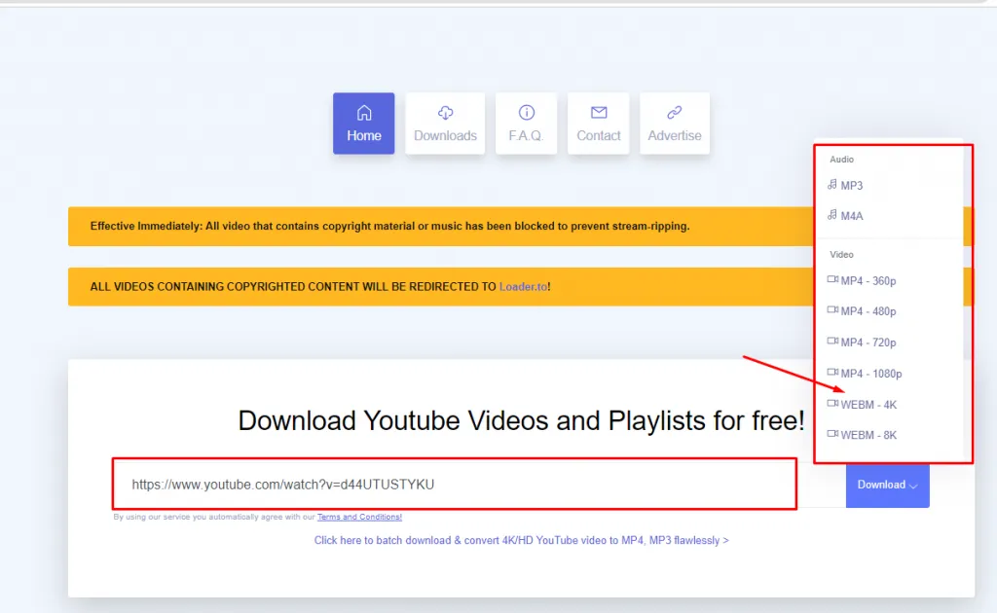Click the 'Video' section heading in format list
Screen dimensions: 997x613
click(841, 255)
